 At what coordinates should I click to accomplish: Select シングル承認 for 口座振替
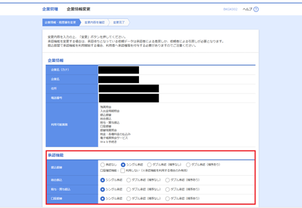(x=102, y=198)
